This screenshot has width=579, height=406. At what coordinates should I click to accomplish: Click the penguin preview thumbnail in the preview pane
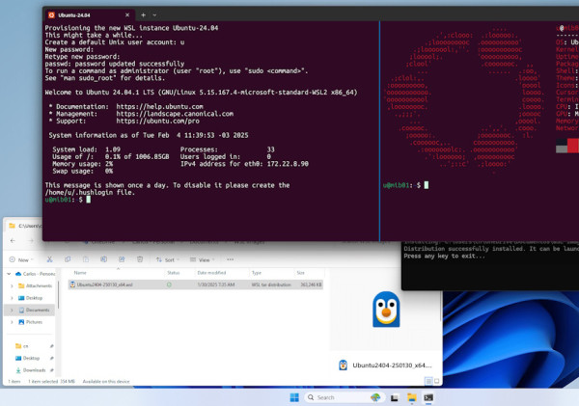click(386, 310)
